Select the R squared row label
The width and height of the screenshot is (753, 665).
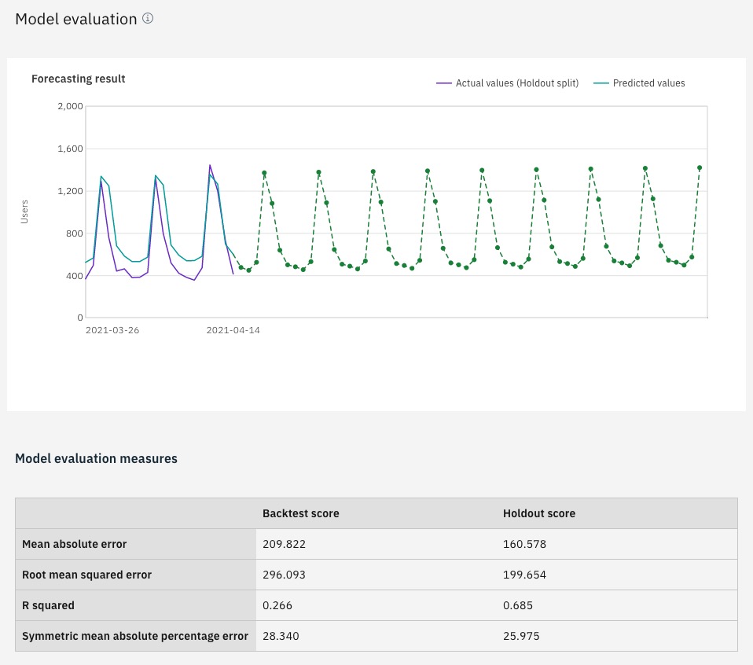(x=48, y=605)
